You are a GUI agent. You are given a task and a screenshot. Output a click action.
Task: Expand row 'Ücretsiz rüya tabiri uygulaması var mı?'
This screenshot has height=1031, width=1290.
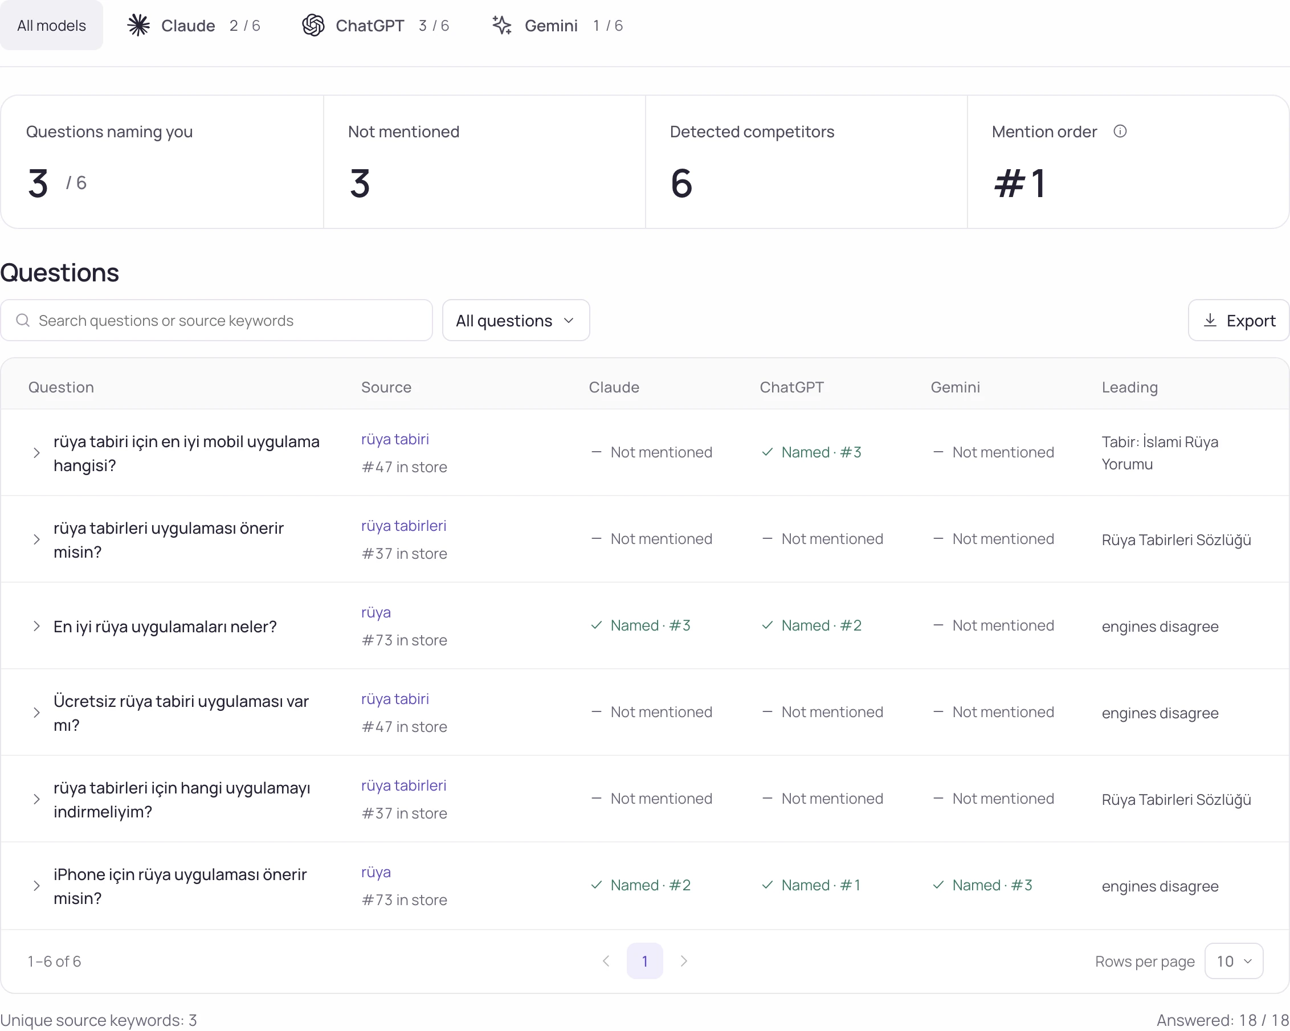[36, 713]
